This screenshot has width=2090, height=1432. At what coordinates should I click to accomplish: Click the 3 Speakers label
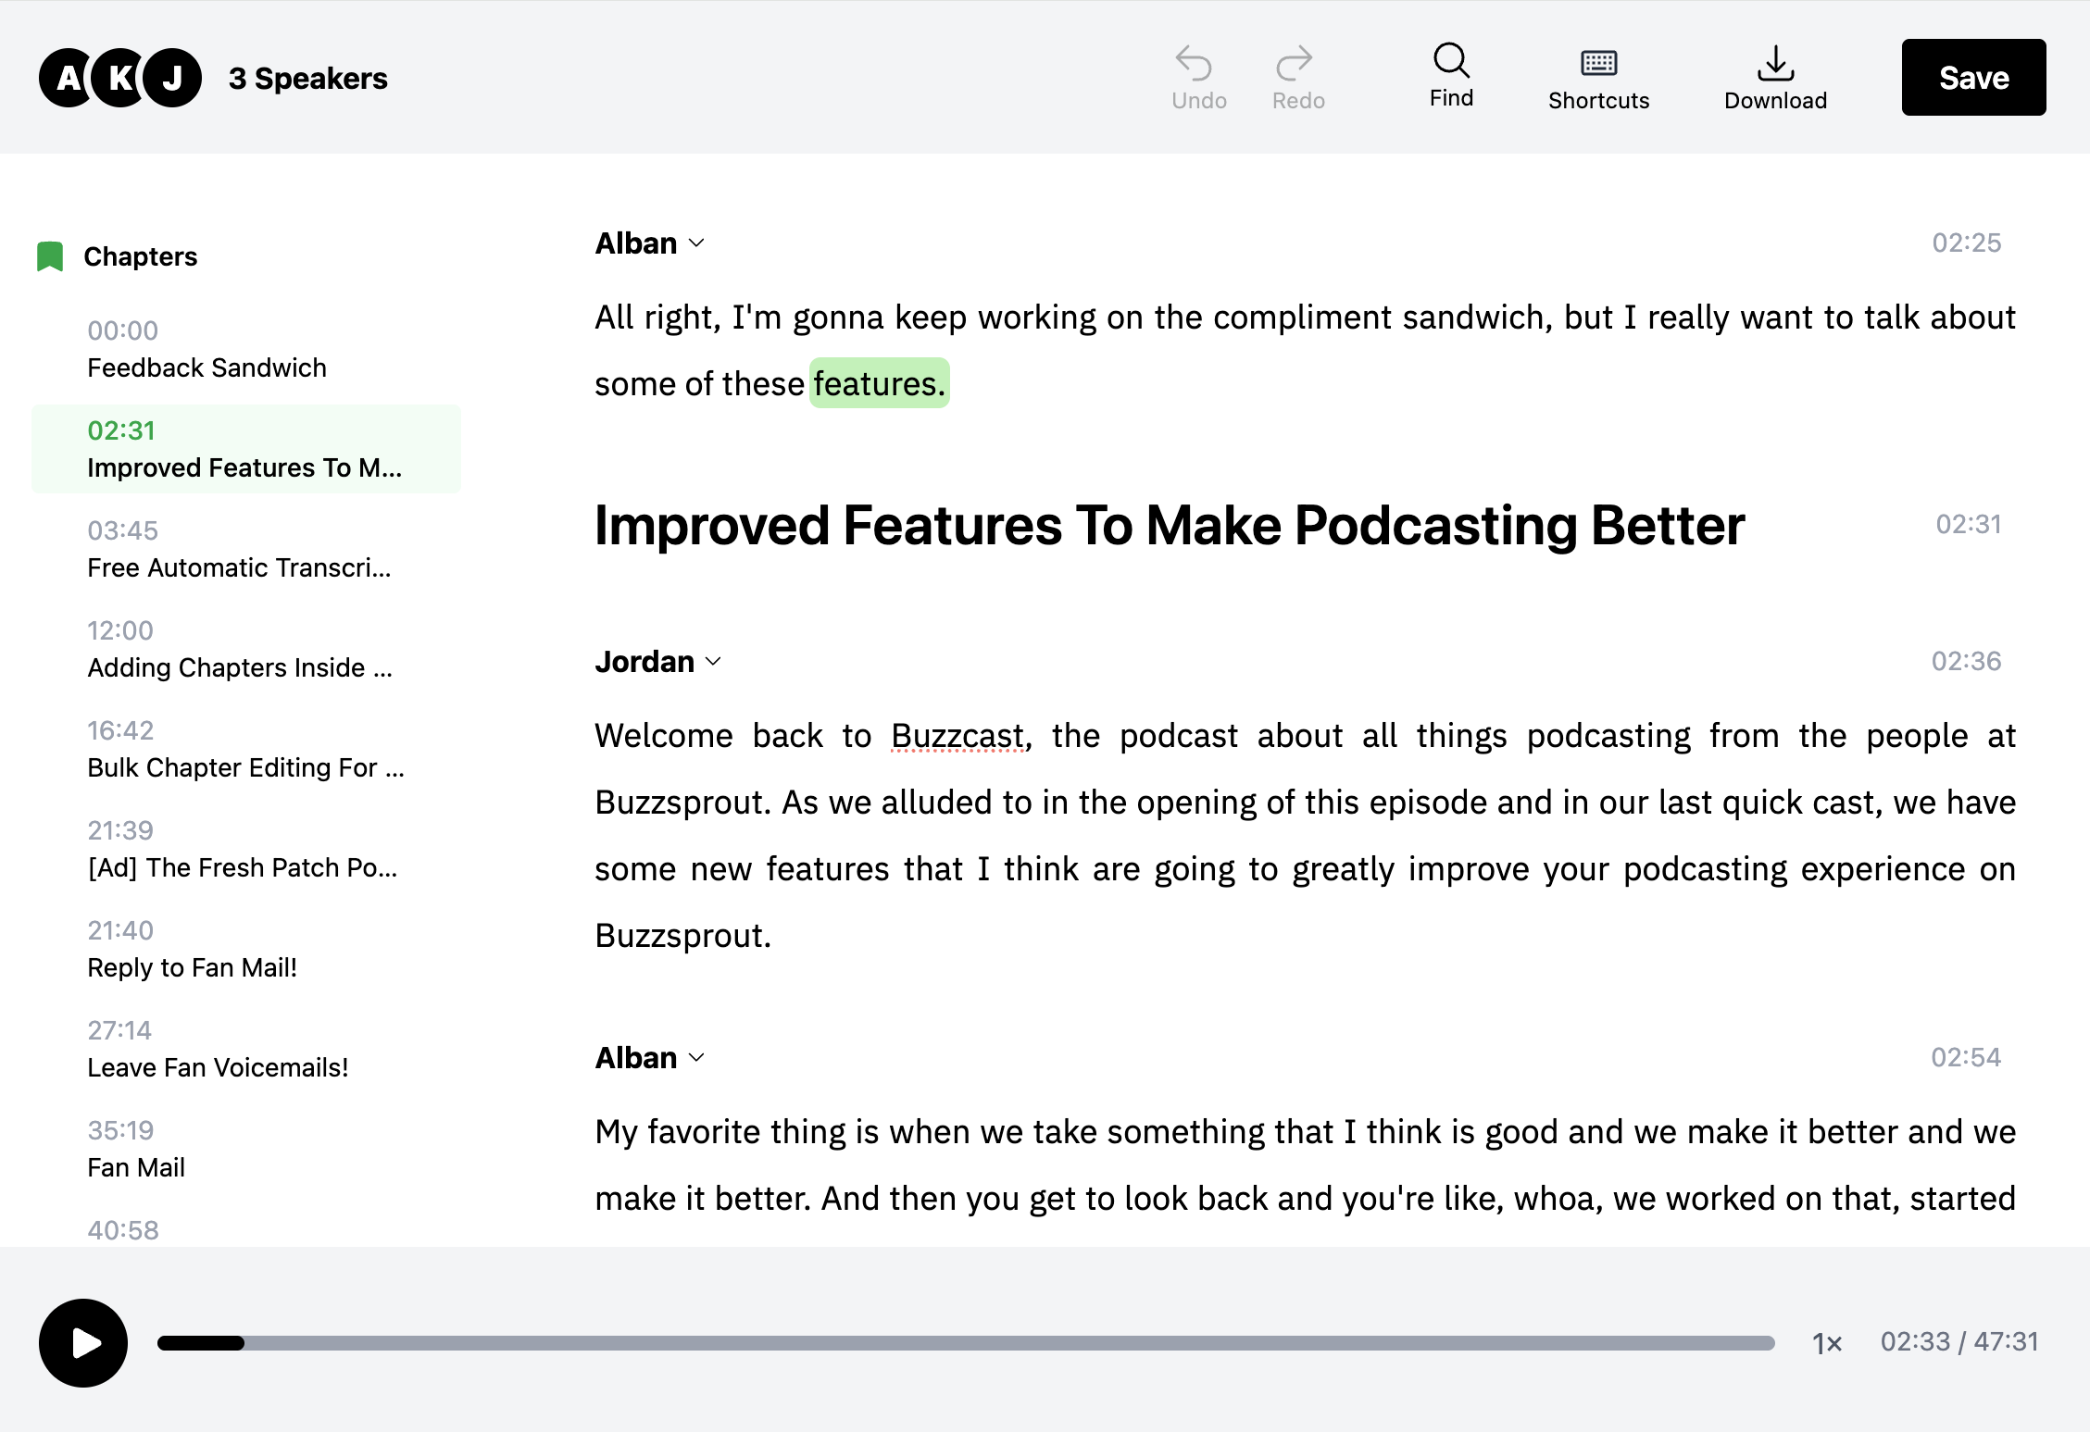pyautogui.click(x=308, y=77)
